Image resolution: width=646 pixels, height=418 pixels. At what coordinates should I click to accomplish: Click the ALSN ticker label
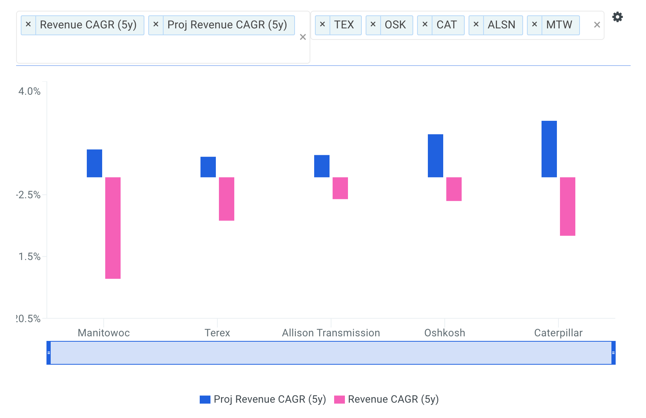tap(502, 25)
